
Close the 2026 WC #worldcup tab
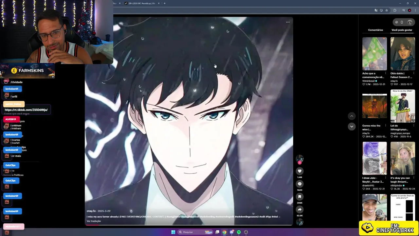[159, 3]
